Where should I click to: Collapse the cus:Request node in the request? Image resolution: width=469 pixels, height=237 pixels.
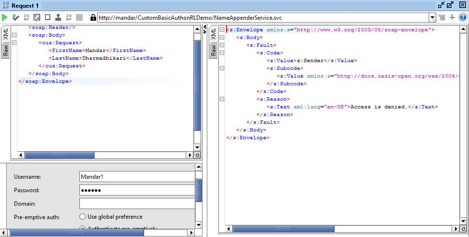click(14, 42)
